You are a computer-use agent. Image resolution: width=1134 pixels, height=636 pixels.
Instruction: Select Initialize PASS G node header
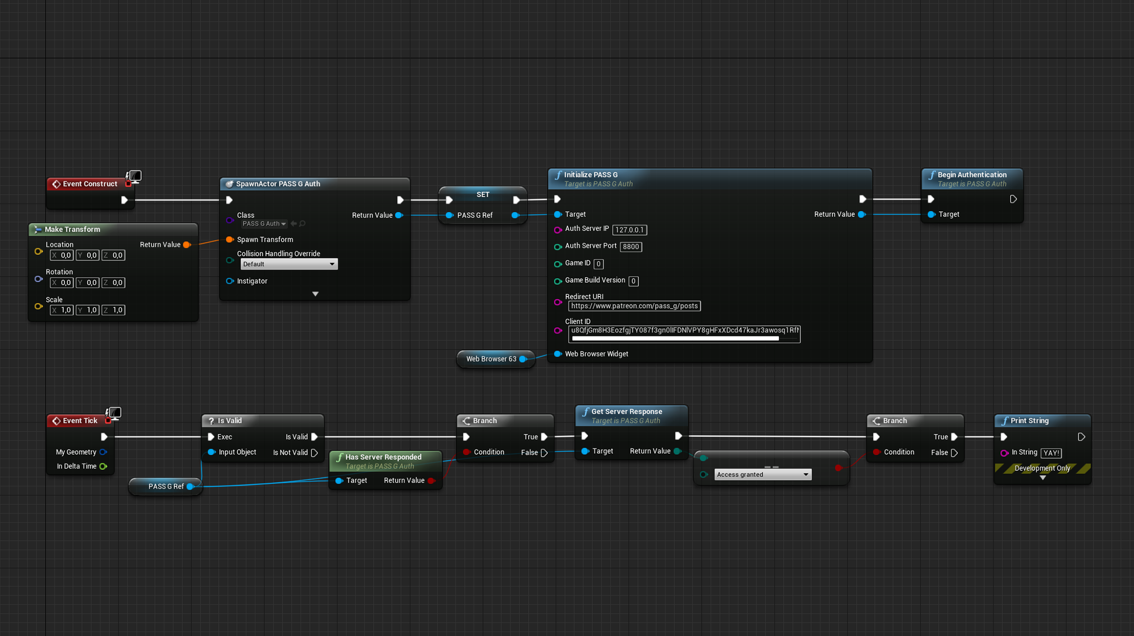pos(710,179)
